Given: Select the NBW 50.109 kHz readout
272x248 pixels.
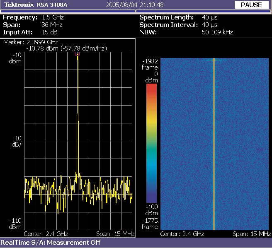Looking at the screenshot, I should 217,32.
